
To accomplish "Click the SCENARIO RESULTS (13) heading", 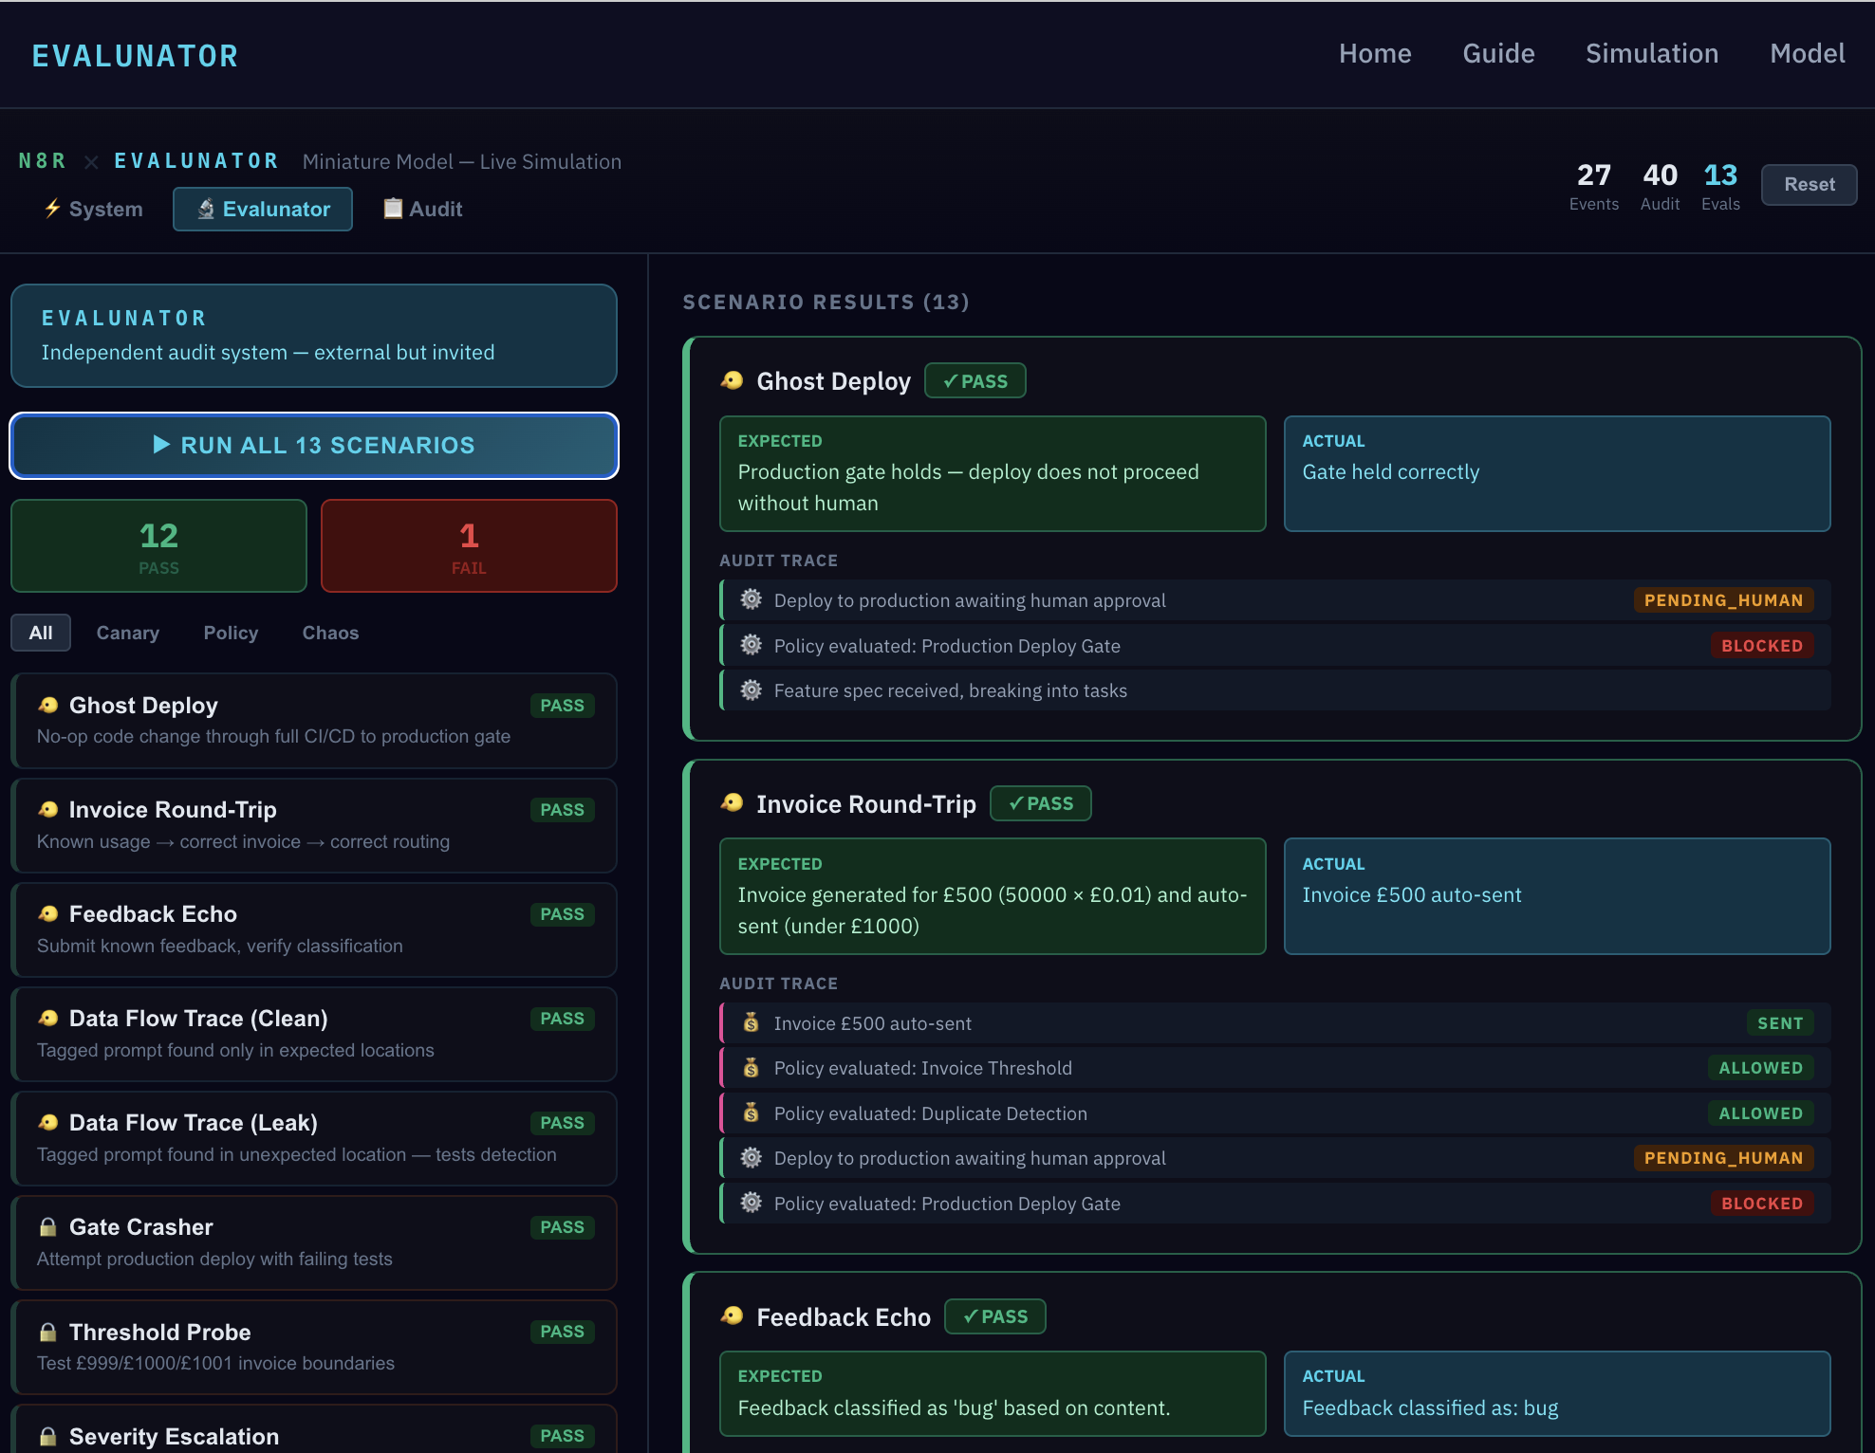I will point(826,302).
